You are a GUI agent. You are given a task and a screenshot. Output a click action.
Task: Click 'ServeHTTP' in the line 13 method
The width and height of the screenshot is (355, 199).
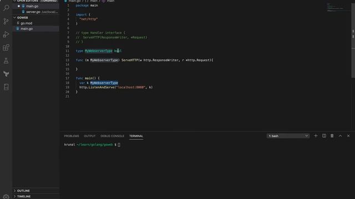pos(129,60)
